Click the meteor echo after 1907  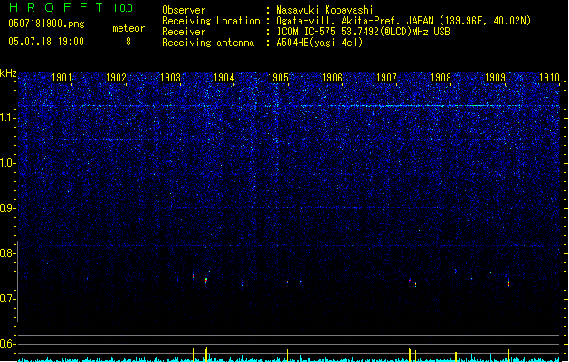coord(410,281)
